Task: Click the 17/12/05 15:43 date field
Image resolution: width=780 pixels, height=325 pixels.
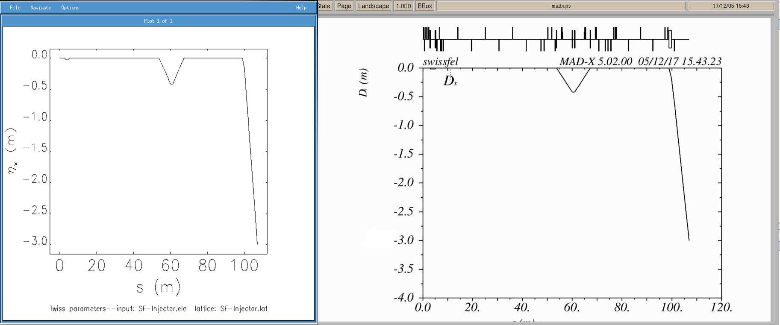Action: (x=730, y=6)
